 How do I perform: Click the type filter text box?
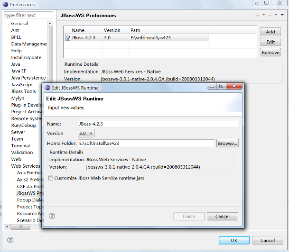tap(28, 15)
